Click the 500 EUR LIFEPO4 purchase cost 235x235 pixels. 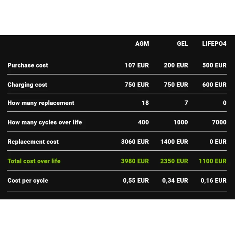(214, 65)
